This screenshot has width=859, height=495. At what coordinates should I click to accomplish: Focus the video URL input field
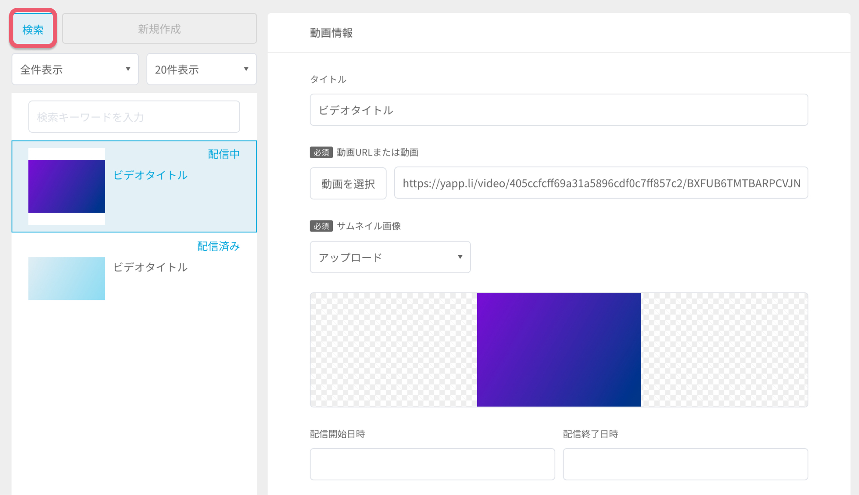(x=601, y=183)
